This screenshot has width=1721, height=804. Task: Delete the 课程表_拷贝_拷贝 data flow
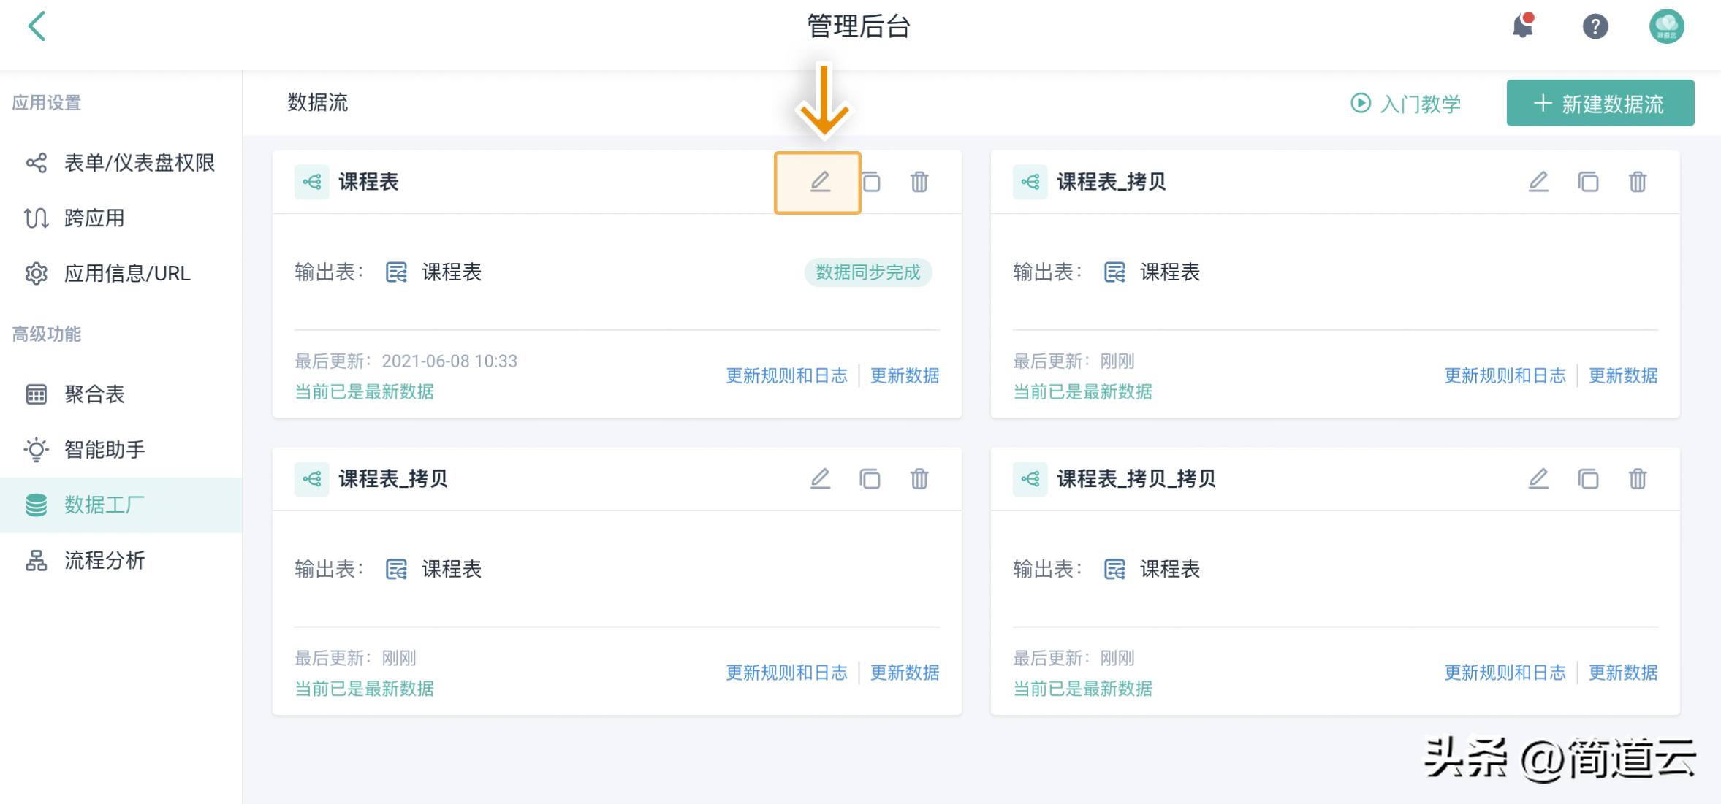(x=1638, y=479)
